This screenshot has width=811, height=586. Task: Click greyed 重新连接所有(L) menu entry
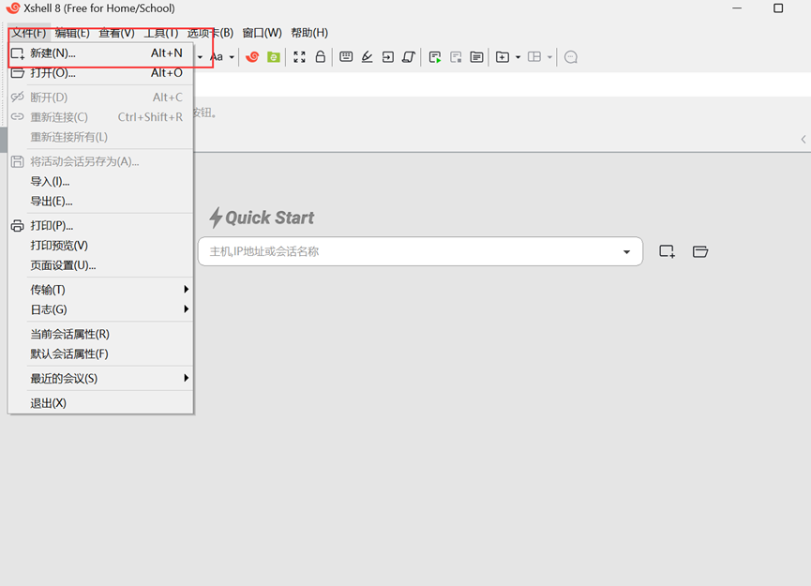pyautogui.click(x=100, y=137)
